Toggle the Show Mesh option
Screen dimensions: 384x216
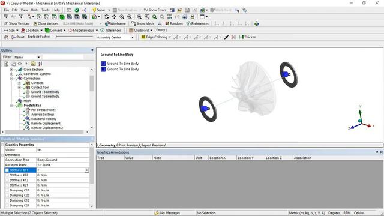(143, 23)
